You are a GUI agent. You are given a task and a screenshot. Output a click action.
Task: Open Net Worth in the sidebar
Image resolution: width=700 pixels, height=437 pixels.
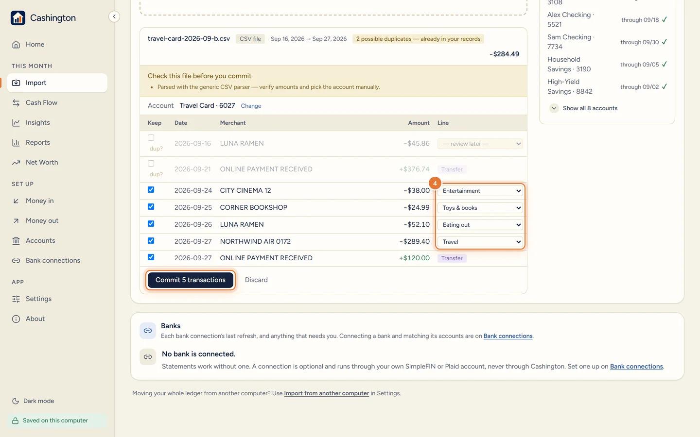(x=57, y=162)
